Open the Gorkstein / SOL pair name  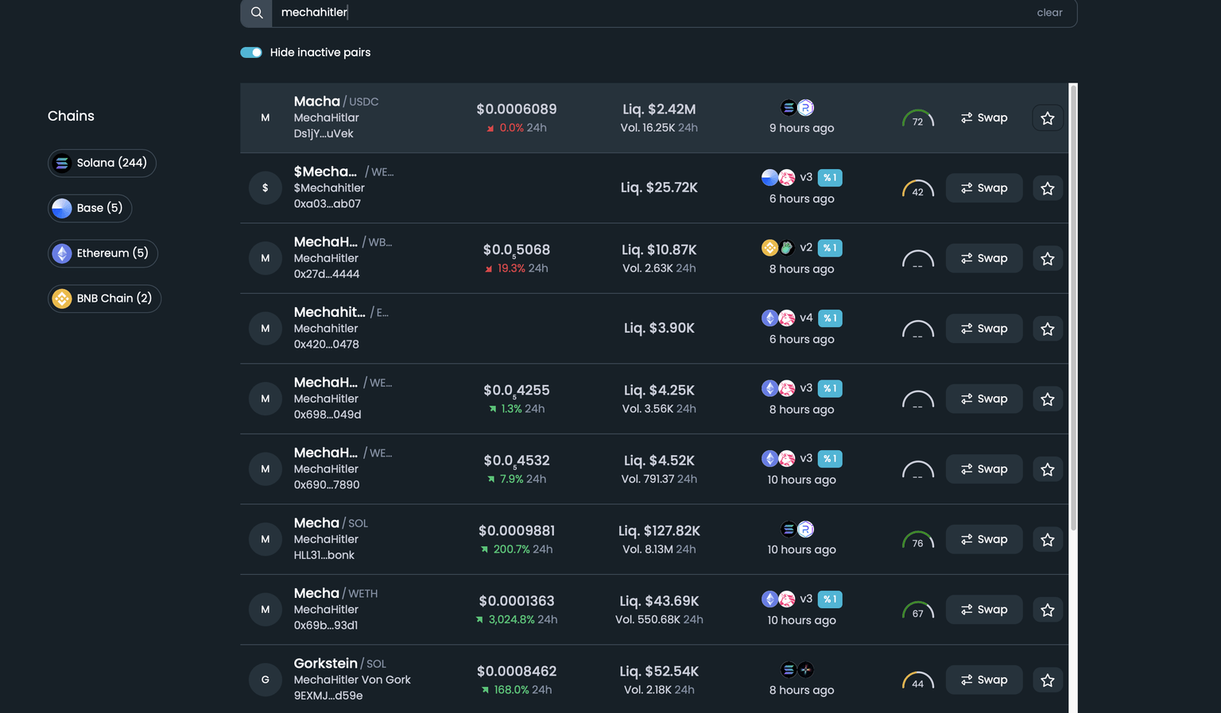tap(326, 664)
